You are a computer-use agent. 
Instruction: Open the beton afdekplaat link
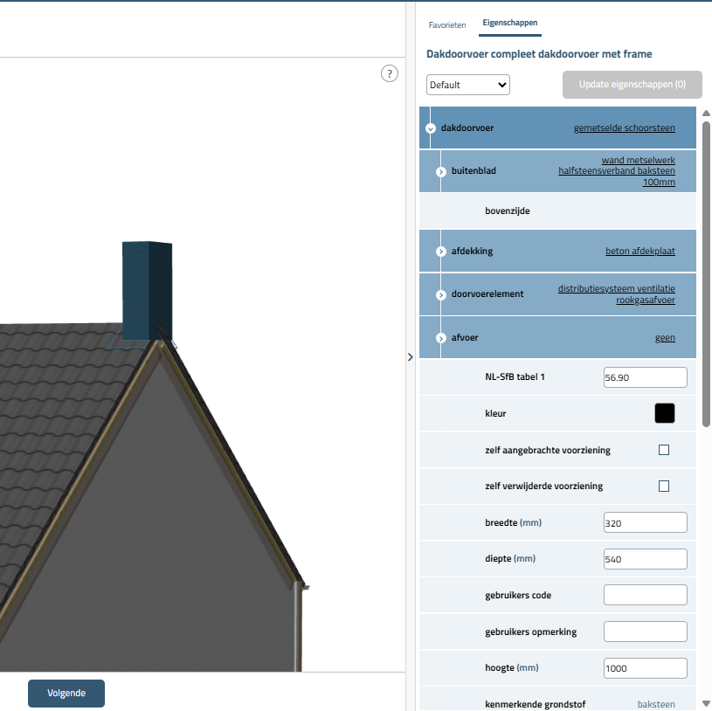point(639,252)
